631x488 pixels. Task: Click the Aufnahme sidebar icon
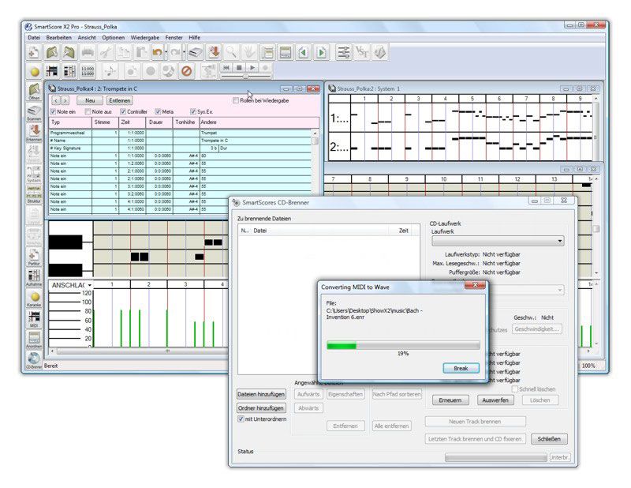click(34, 278)
